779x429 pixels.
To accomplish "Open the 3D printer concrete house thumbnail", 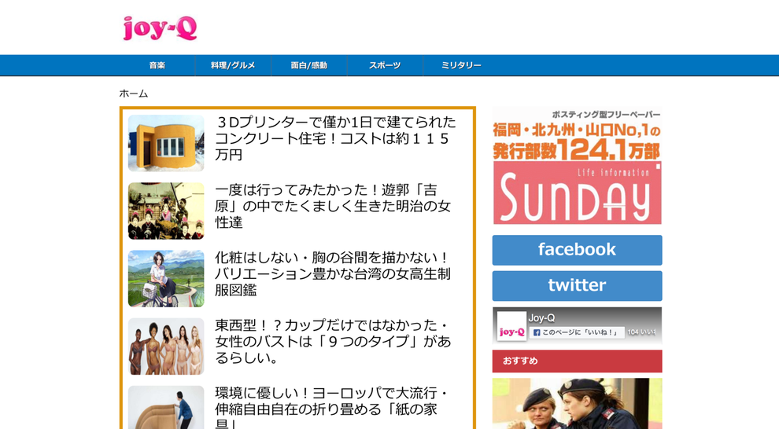I will click(x=166, y=143).
